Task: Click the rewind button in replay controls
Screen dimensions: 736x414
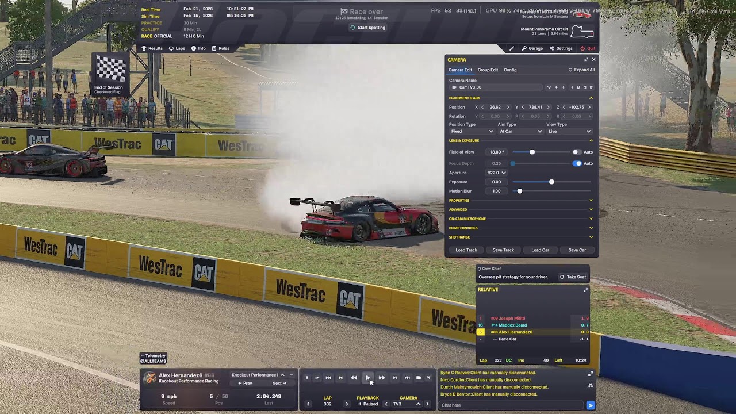Action: [x=354, y=378]
